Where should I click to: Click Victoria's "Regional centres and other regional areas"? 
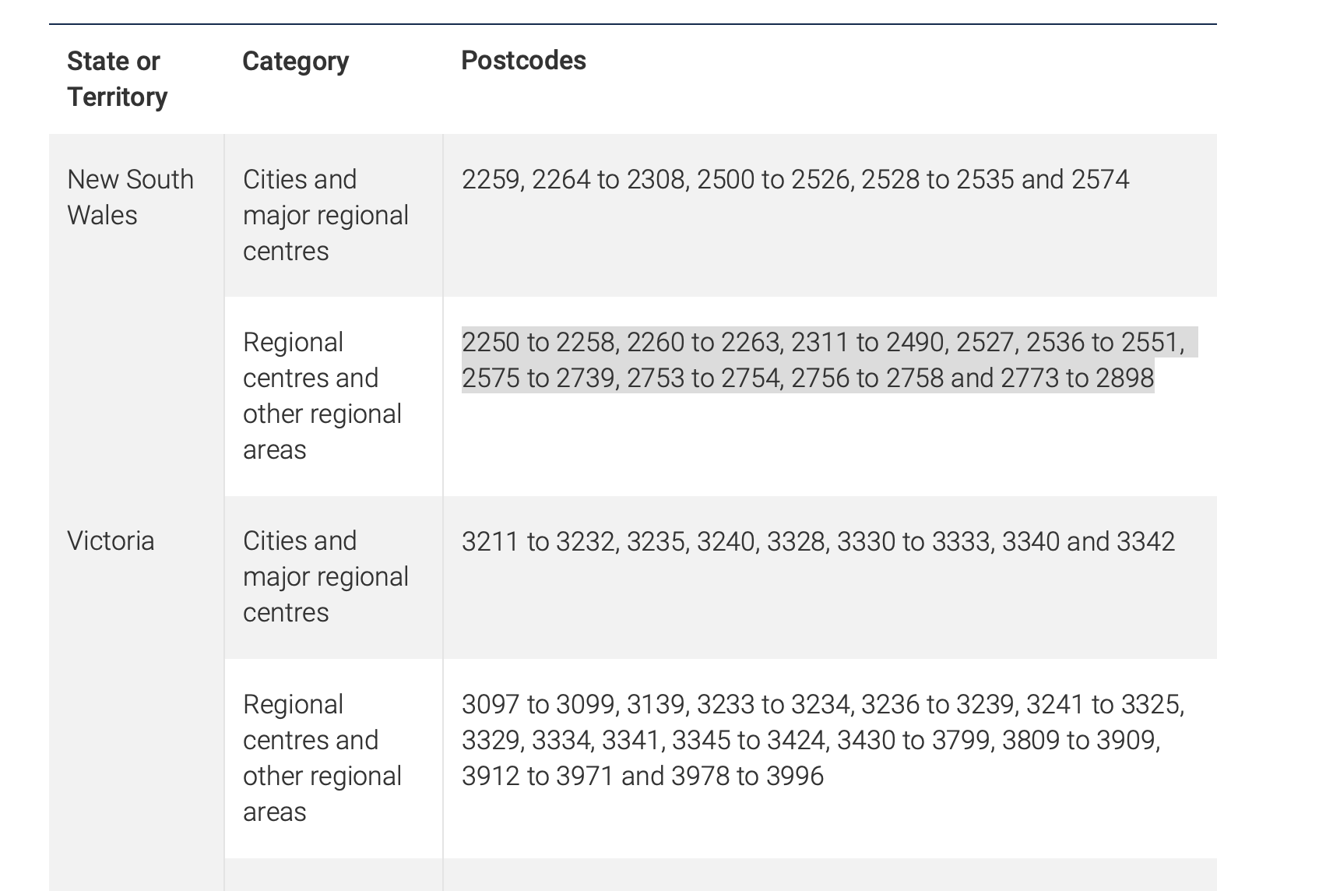pos(322,758)
